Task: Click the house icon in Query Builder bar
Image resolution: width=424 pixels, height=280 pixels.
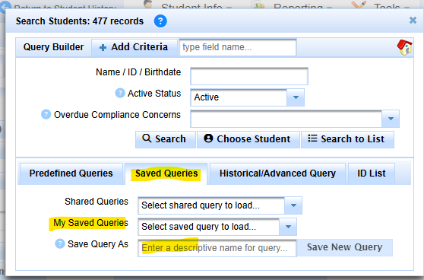Action: click(x=404, y=48)
